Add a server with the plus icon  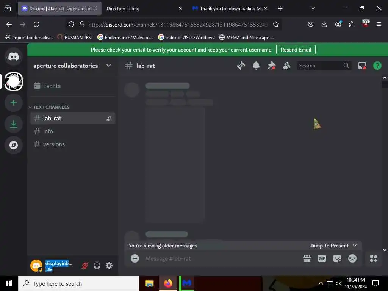14,103
